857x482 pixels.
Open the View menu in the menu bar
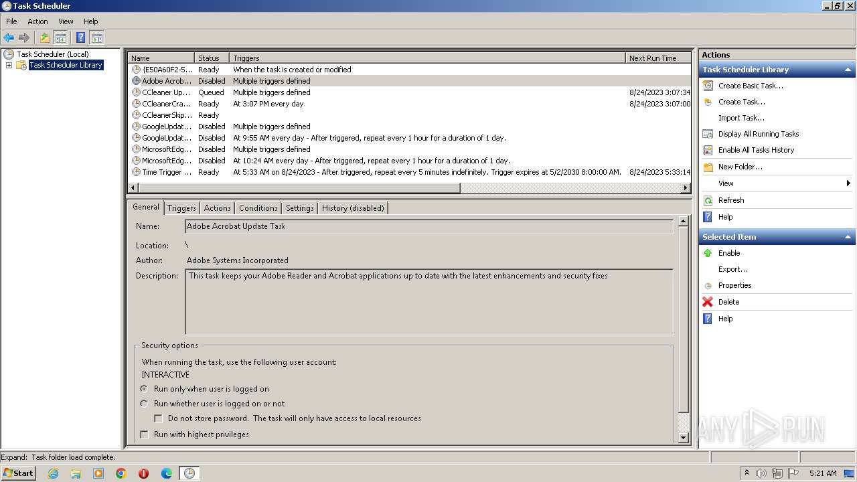click(66, 21)
